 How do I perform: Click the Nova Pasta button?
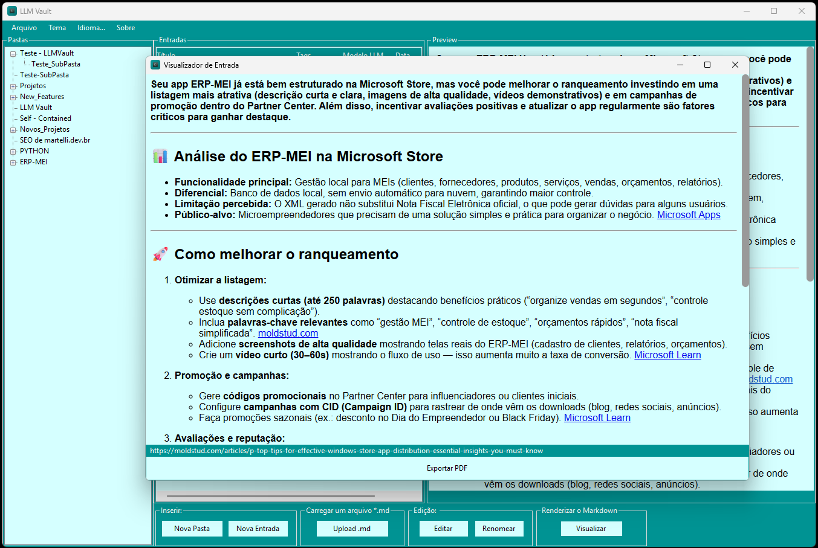pos(192,529)
